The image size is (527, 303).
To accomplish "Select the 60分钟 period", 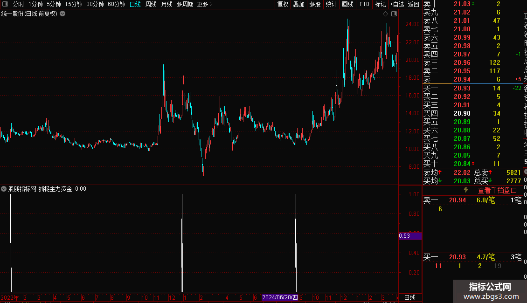I will 117,4.
